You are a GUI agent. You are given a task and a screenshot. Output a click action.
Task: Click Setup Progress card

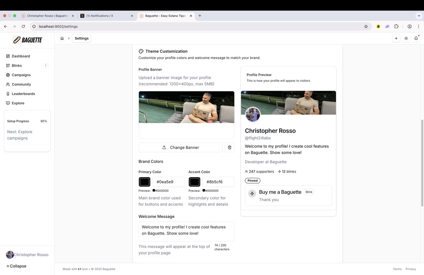[x=27, y=131]
